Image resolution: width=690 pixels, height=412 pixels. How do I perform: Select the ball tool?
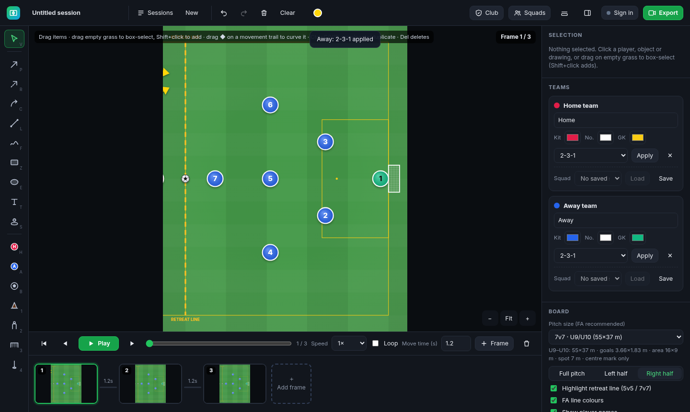tap(14, 286)
